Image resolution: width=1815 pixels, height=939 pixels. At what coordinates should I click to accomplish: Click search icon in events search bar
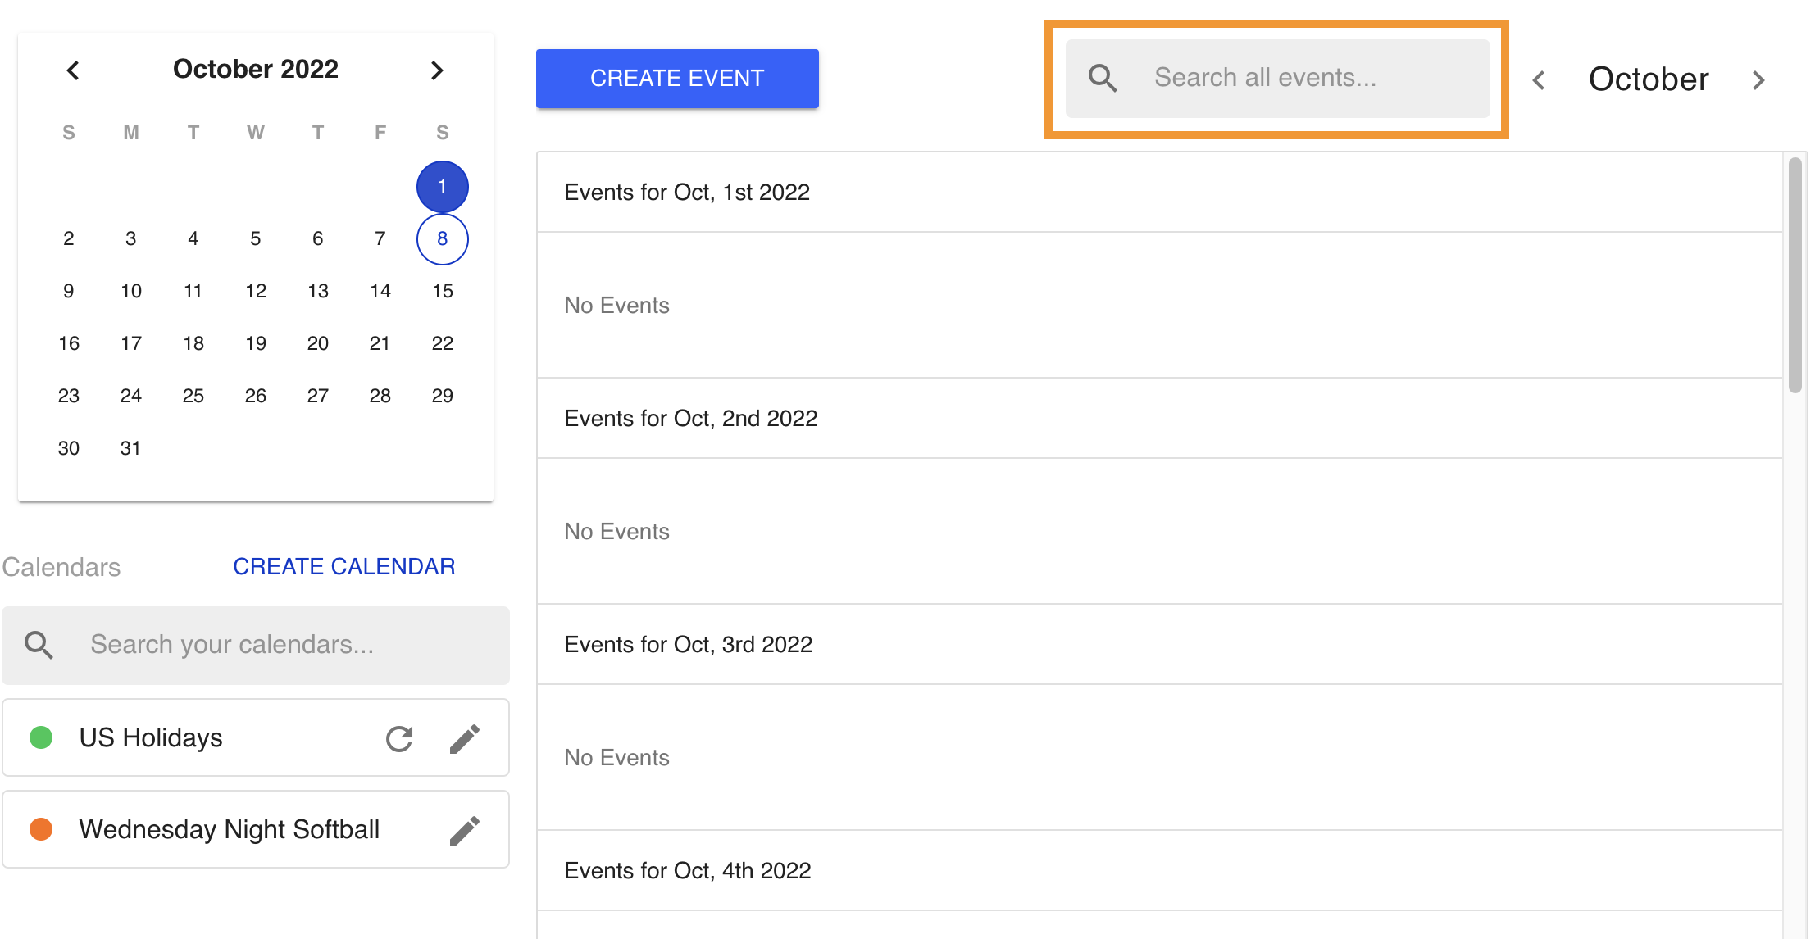pos(1103,78)
